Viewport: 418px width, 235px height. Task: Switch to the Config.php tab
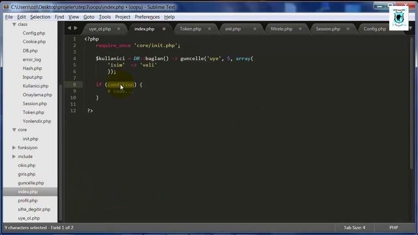pyautogui.click(x=374, y=29)
